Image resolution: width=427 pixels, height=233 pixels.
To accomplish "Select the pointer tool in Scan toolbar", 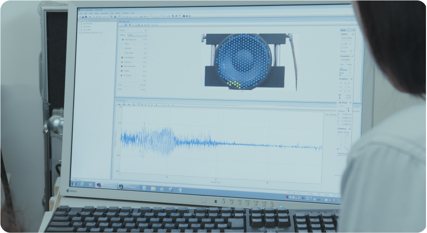I will [130, 25].
